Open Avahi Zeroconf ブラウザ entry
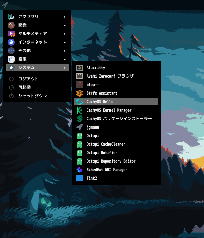This screenshot has height=238, width=204. tap(116, 76)
